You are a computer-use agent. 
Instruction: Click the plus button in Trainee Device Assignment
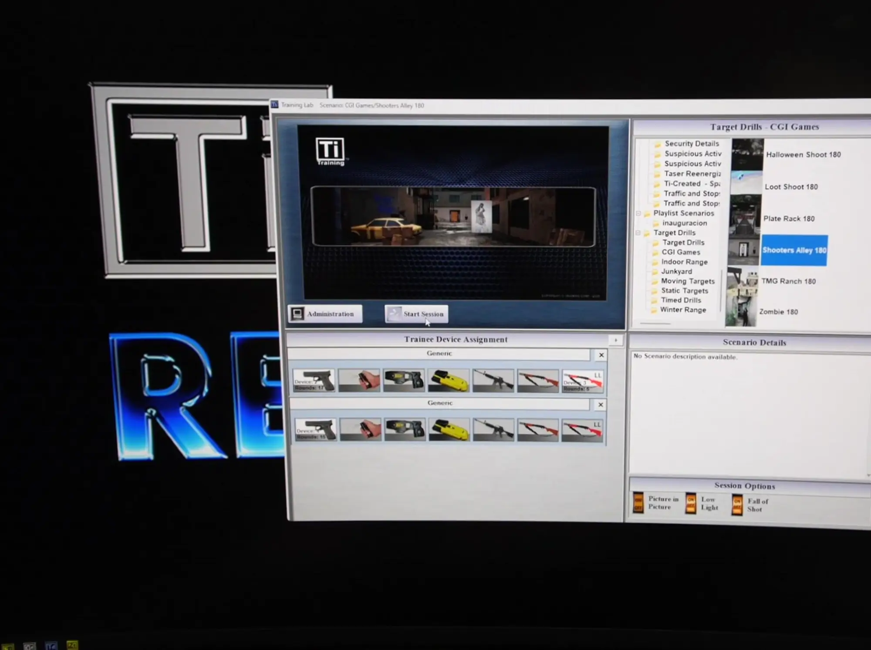tap(616, 340)
